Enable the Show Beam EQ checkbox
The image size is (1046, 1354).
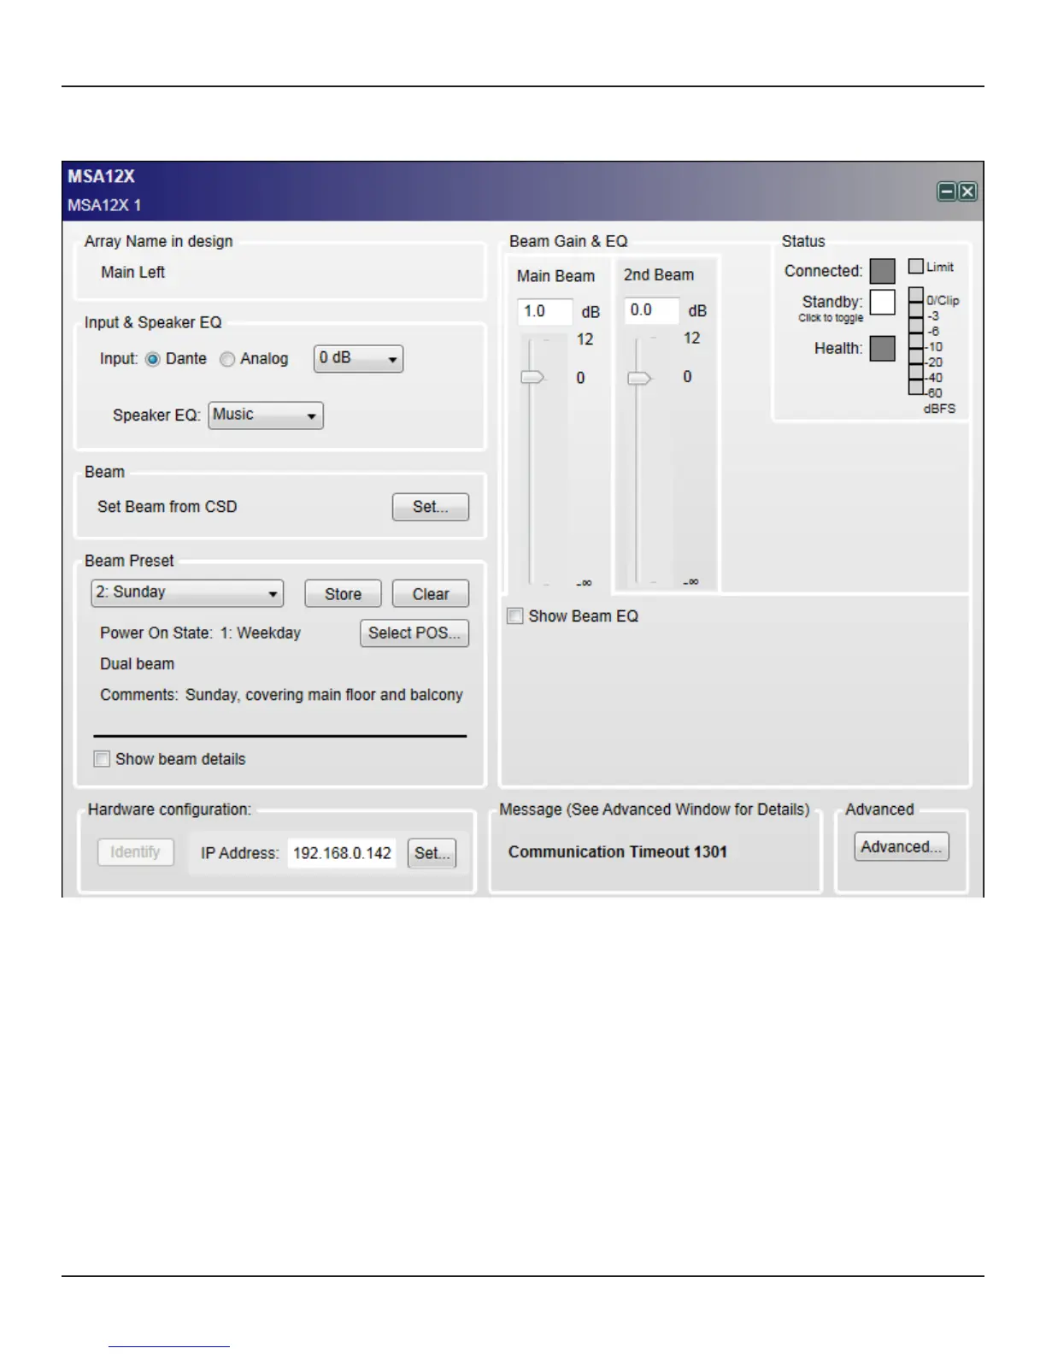coord(515,616)
